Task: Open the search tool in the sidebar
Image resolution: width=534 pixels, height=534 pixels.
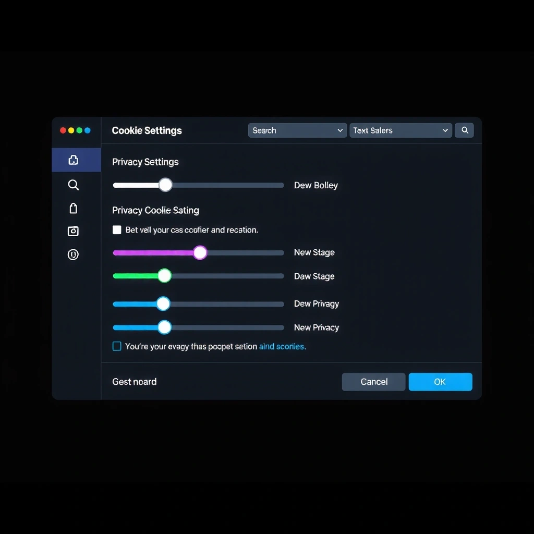Action: coord(74,185)
